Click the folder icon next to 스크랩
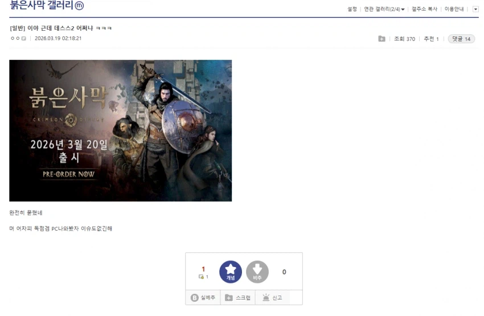 pyautogui.click(x=229, y=298)
